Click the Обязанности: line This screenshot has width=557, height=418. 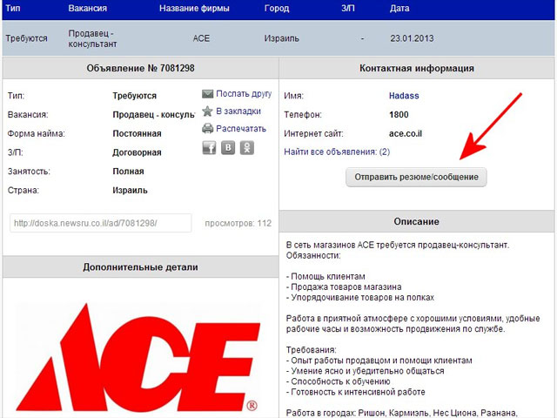coord(313,255)
